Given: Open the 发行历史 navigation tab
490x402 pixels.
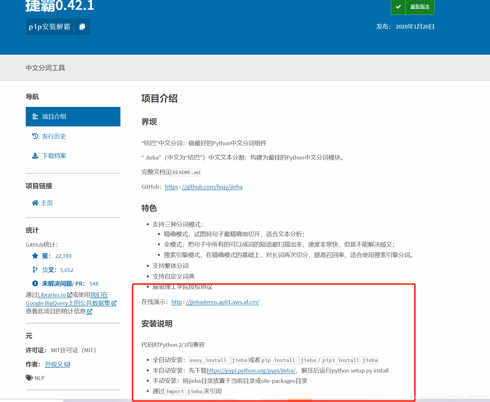Looking at the screenshot, I should coord(54,136).
